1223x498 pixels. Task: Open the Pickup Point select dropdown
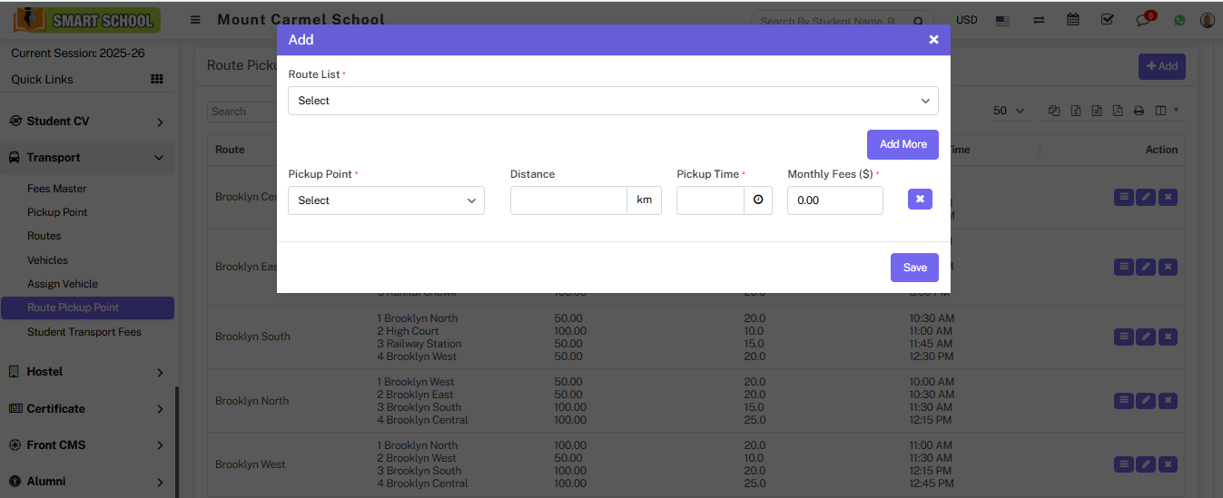tap(386, 200)
